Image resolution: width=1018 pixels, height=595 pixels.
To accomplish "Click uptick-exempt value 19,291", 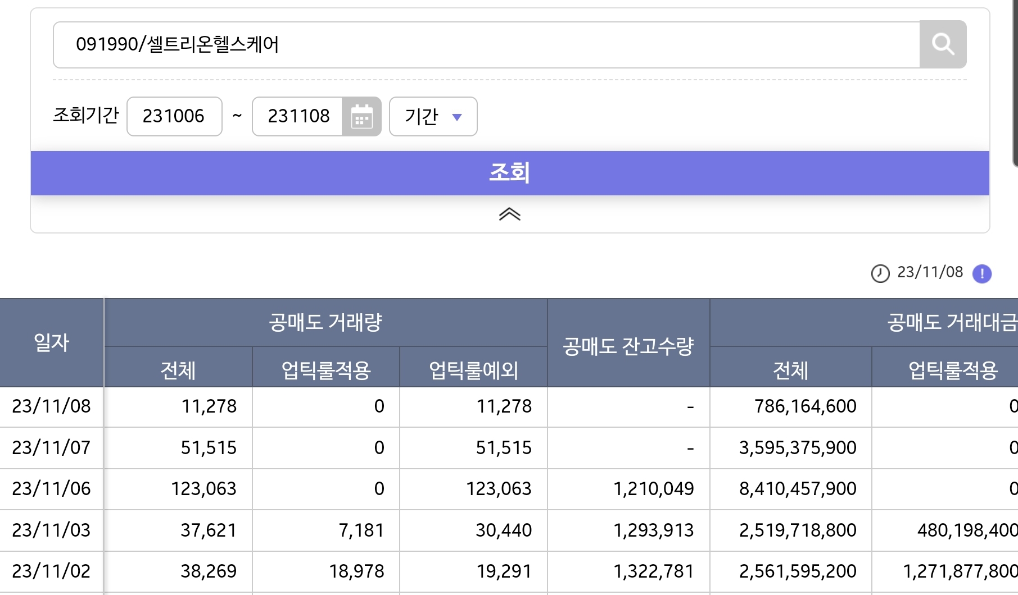I will 504,571.
